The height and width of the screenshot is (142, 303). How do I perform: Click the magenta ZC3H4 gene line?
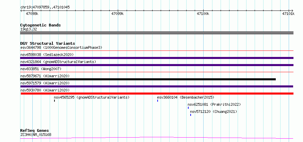(157, 138)
